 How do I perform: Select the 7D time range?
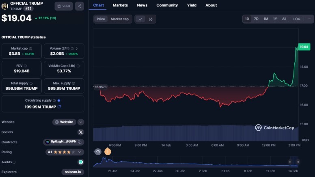point(256,19)
